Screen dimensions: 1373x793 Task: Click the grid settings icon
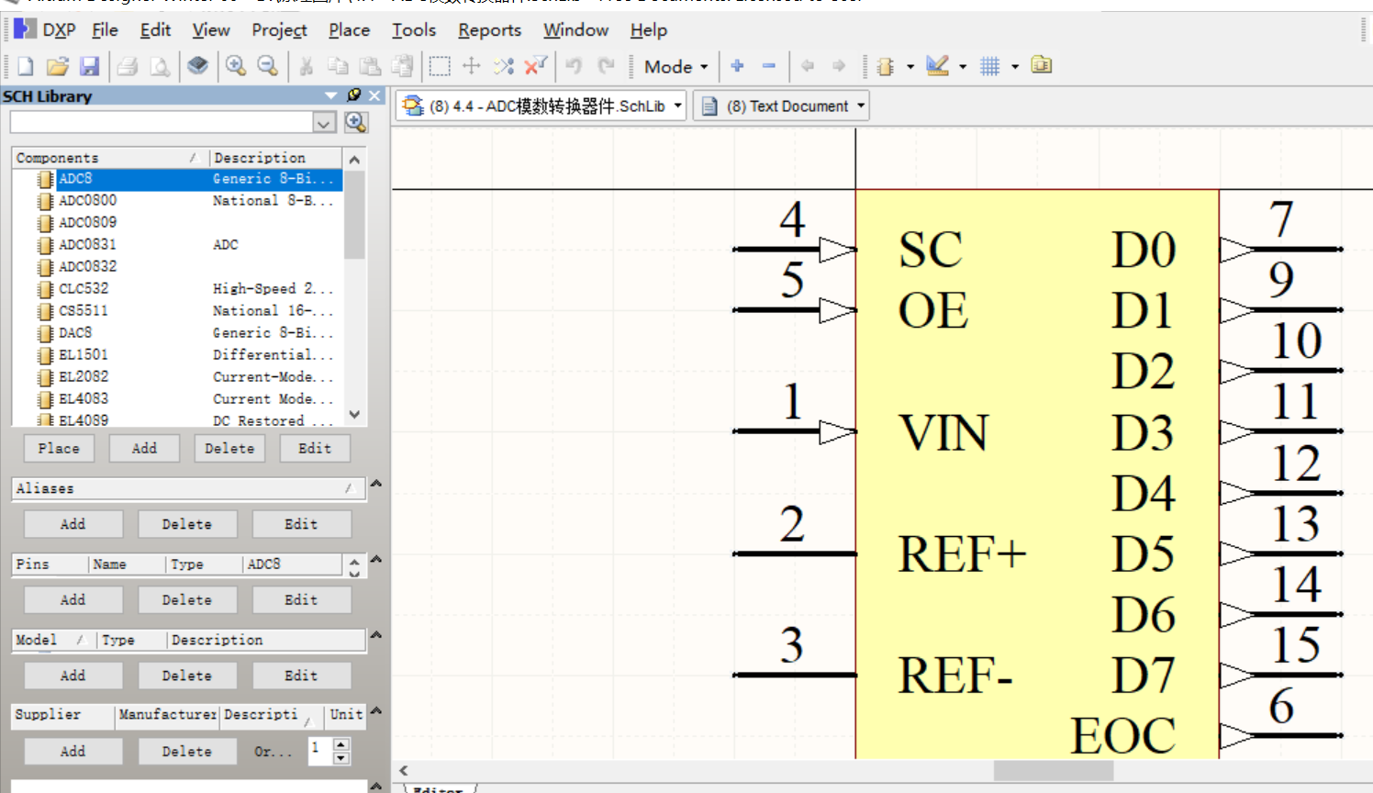point(989,66)
